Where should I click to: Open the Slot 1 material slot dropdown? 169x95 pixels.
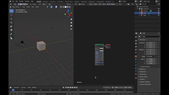coord(123,4)
